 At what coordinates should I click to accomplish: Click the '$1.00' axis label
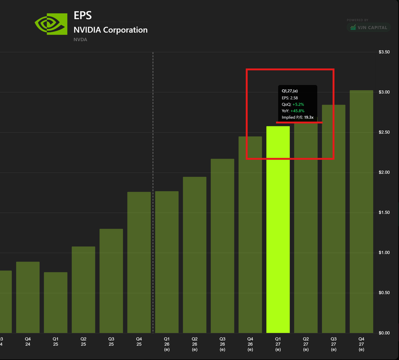pyautogui.click(x=384, y=253)
